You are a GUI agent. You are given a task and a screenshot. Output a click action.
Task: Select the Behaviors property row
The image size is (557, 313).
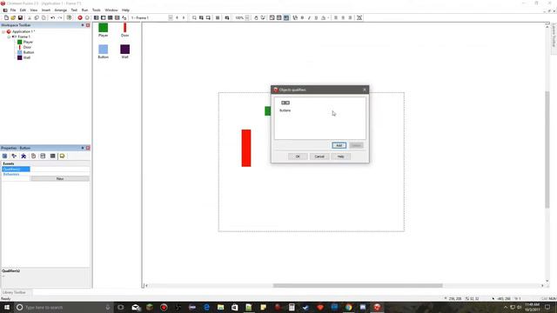tap(45, 174)
